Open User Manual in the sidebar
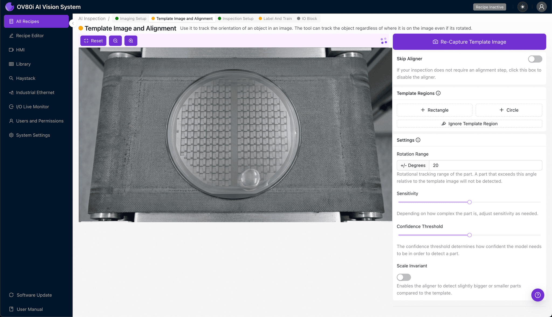This screenshot has height=317, width=552. tap(36, 309)
